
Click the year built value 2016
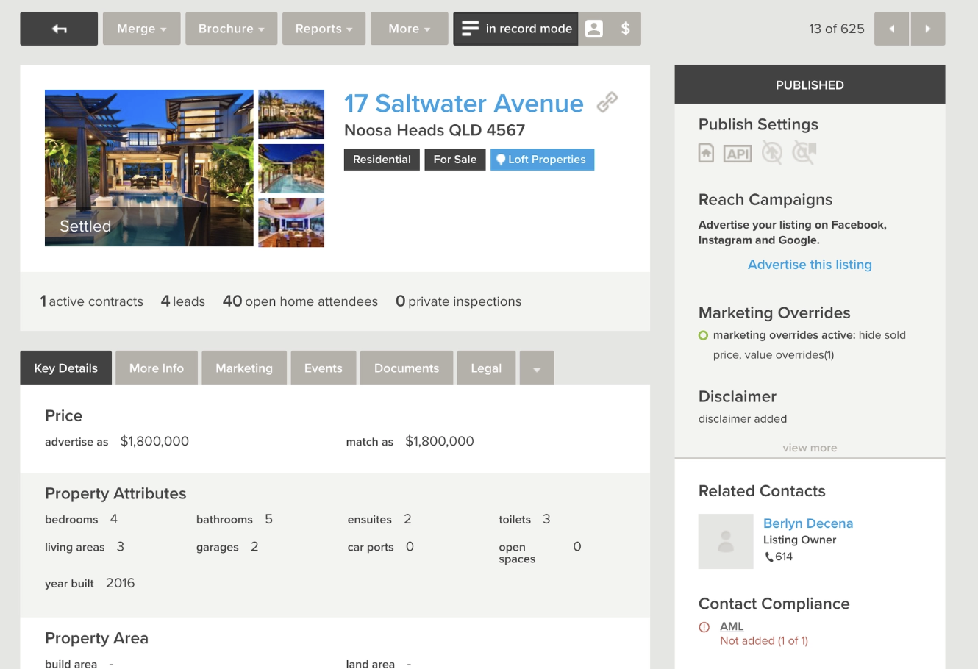(120, 583)
